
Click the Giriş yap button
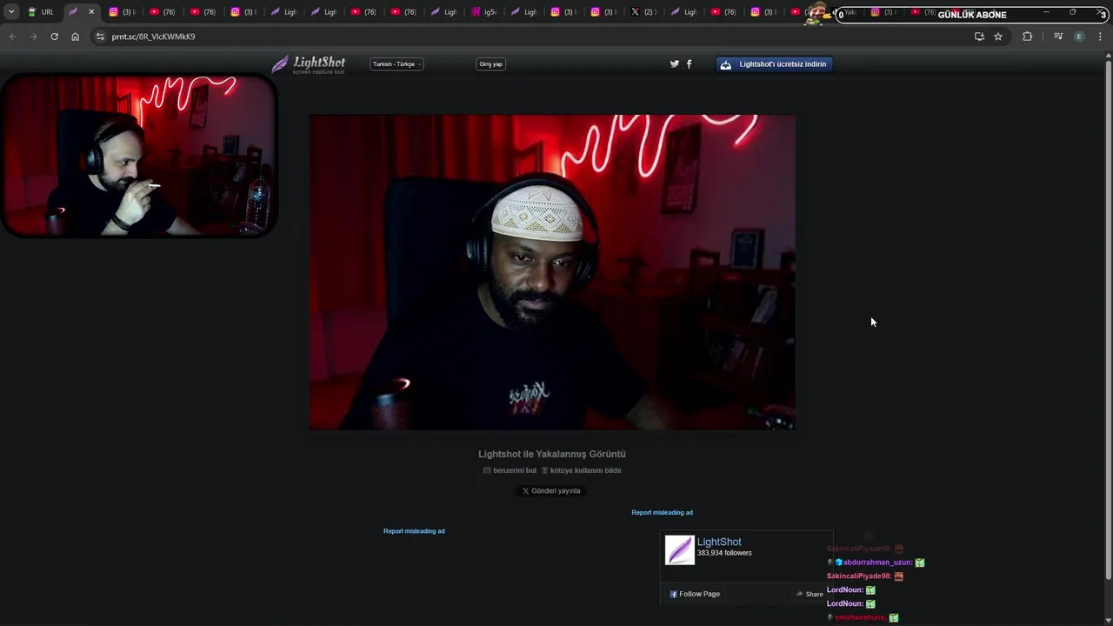[x=491, y=64]
